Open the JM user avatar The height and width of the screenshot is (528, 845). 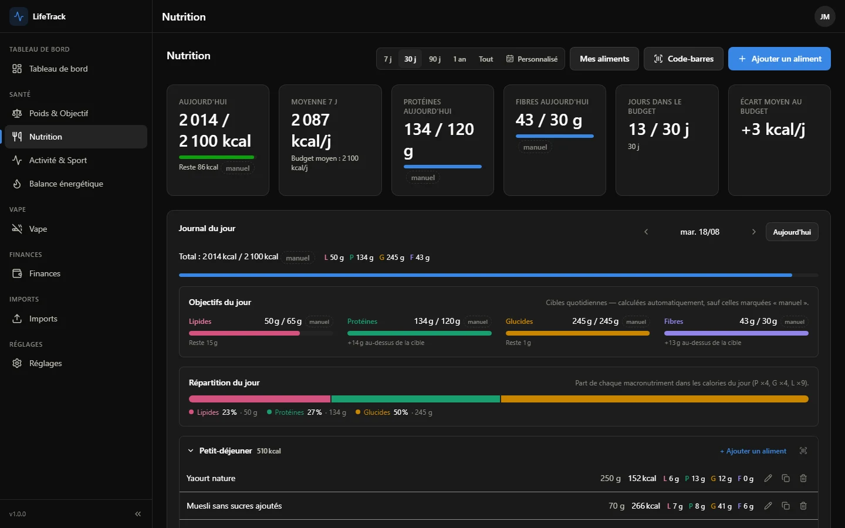click(x=824, y=16)
